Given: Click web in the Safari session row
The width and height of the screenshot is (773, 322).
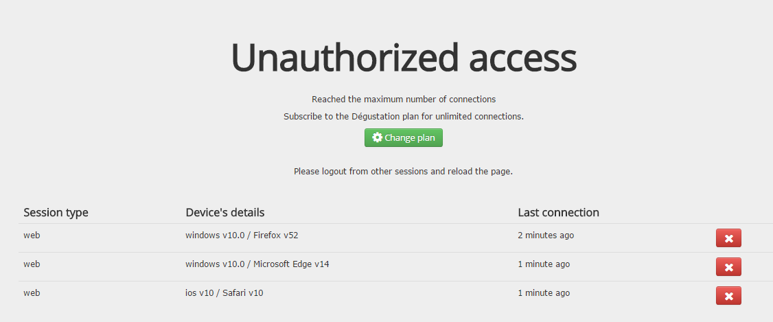Looking at the screenshot, I should [32, 293].
